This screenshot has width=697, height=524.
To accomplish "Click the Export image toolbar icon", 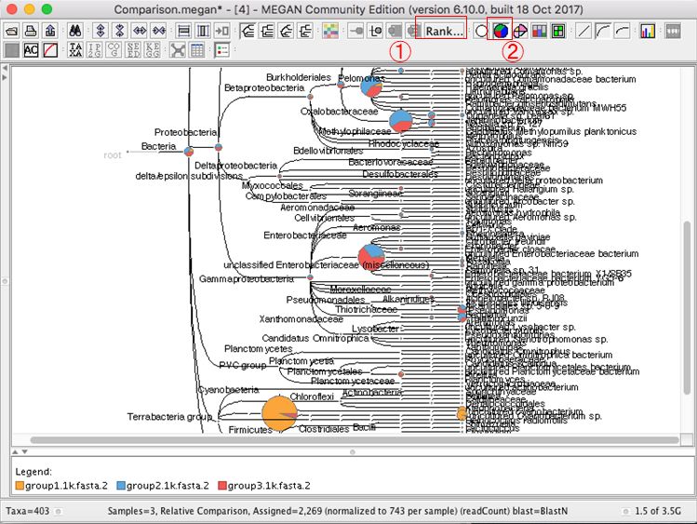I will click(x=49, y=31).
